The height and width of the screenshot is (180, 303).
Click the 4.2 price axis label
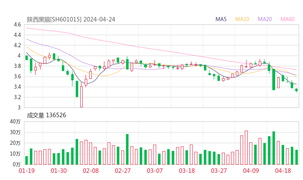pyautogui.click(x=17, y=45)
